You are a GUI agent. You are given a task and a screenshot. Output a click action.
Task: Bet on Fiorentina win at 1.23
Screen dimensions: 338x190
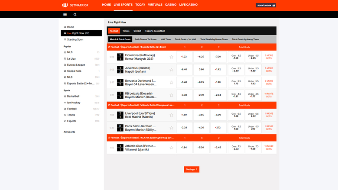(184, 57)
